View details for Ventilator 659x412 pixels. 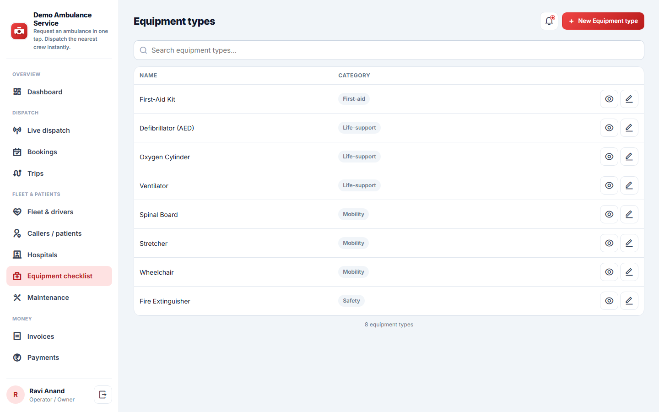pos(609,185)
